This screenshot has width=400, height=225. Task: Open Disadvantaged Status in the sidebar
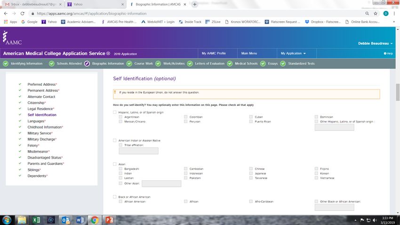click(44, 158)
